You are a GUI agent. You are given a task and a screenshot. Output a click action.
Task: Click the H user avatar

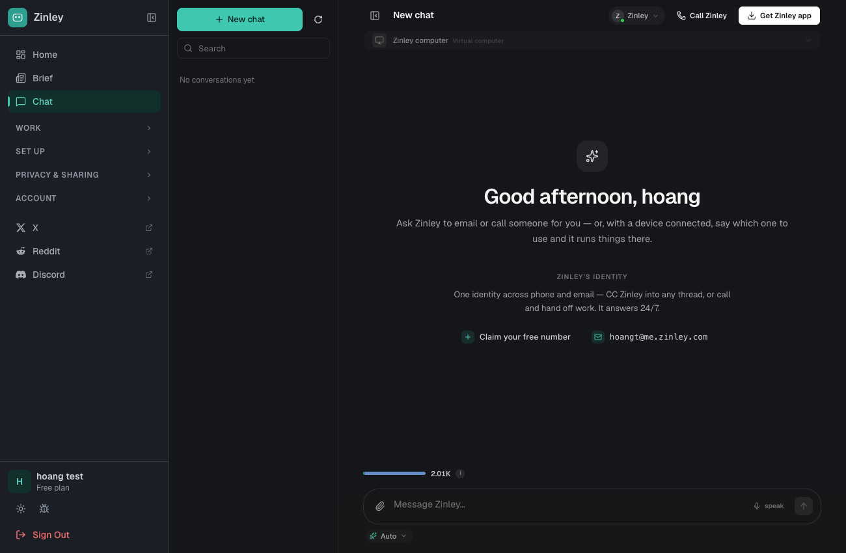pos(20,481)
